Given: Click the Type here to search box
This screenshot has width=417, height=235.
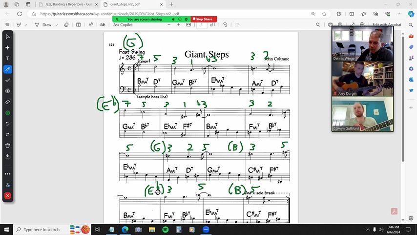Looking at the screenshot, I should pyautogui.click(x=42, y=230).
